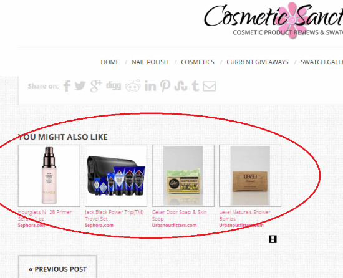The width and height of the screenshot is (343, 278).
Task: Share the post on Reddit
Action: (x=133, y=85)
